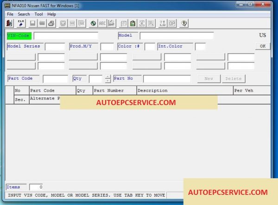Click the question-mark LM icon left of OP
Image resolution: width=278 pixels, height=205 pixels.
coord(163,23)
